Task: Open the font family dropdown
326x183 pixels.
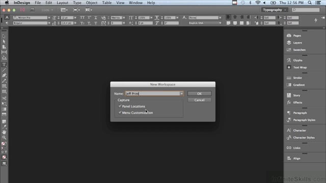Action: click(49, 18)
